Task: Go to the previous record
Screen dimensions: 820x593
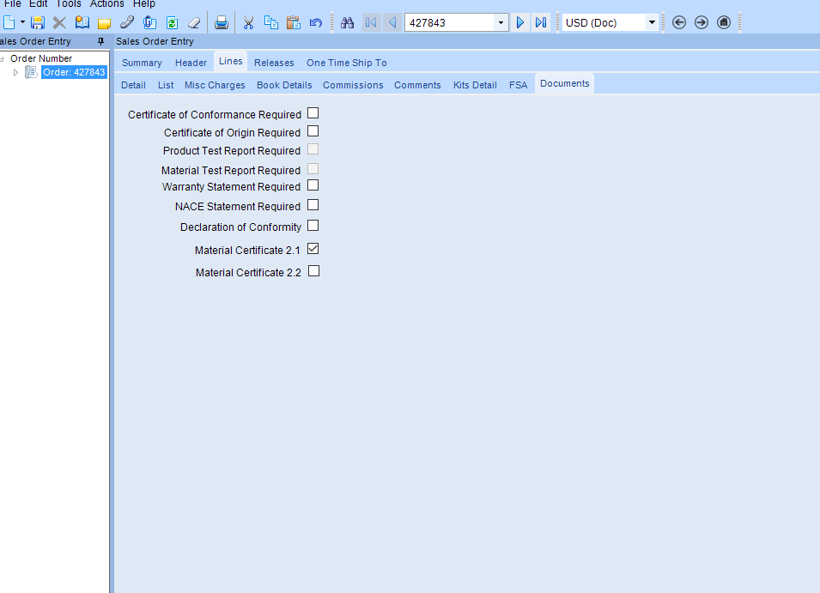Action: pyautogui.click(x=392, y=22)
